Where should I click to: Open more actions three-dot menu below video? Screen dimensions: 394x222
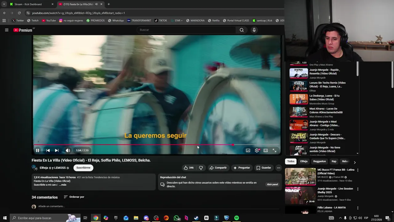pyautogui.click(x=279, y=168)
